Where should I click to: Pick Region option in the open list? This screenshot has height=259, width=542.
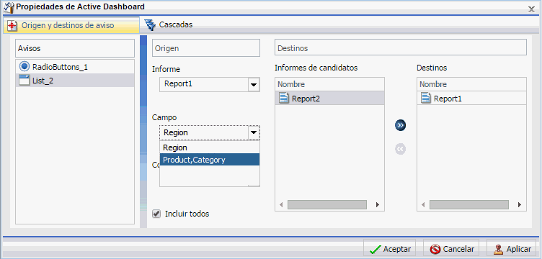point(210,147)
